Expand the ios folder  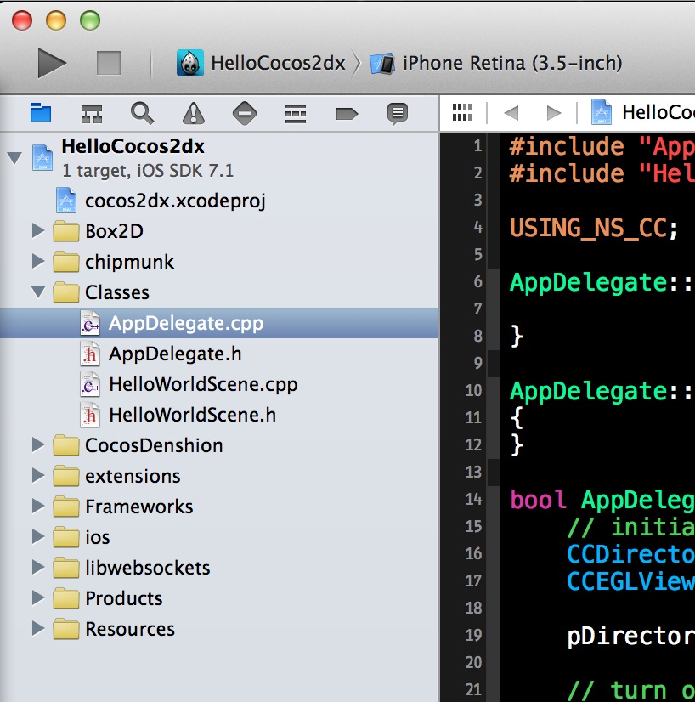tap(38, 536)
